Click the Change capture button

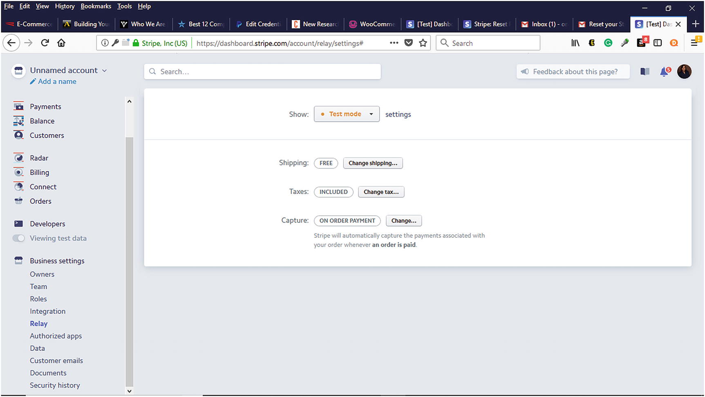pyautogui.click(x=404, y=221)
